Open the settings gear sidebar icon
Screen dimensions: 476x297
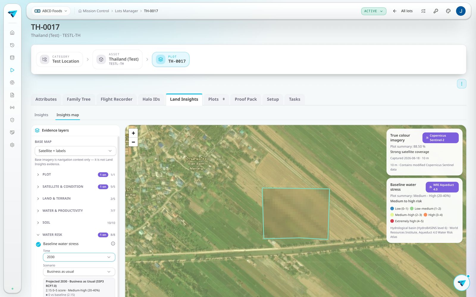click(x=12, y=145)
